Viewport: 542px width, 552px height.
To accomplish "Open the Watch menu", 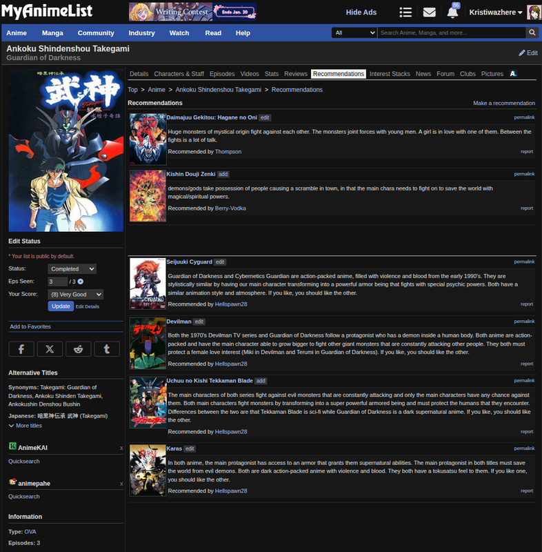I will pyautogui.click(x=179, y=32).
